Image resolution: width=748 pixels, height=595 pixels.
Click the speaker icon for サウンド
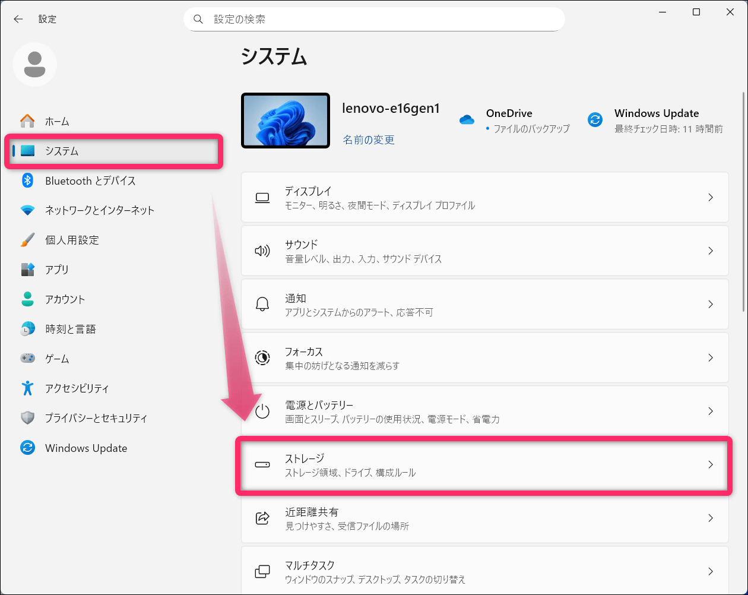(x=262, y=251)
